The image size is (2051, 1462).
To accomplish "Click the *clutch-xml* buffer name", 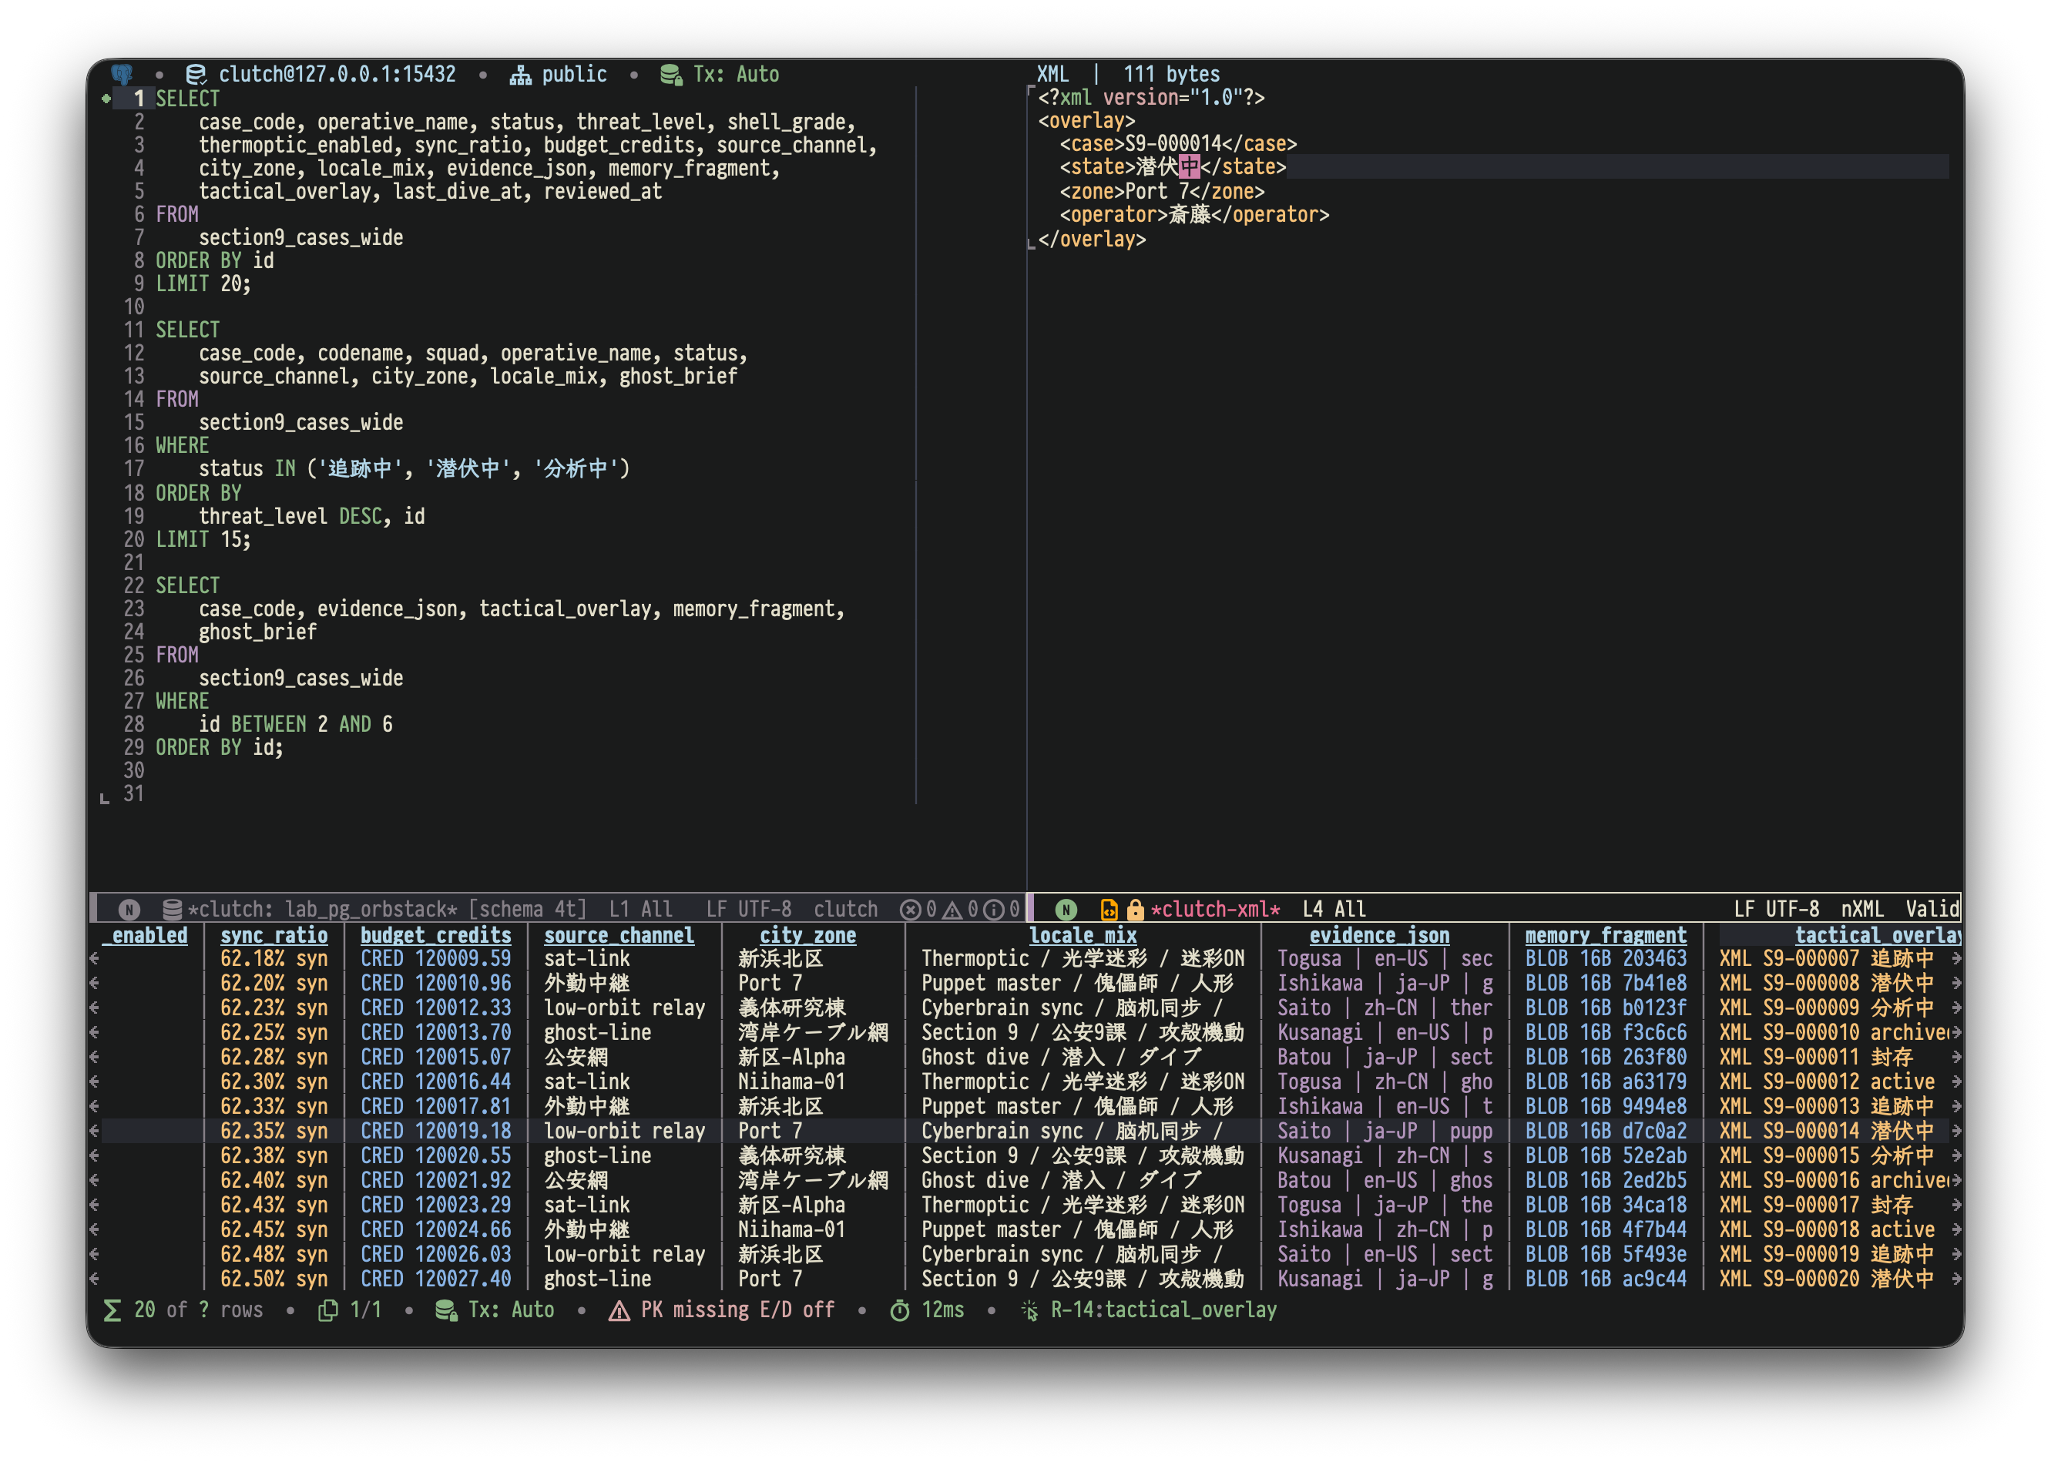I will [1216, 909].
